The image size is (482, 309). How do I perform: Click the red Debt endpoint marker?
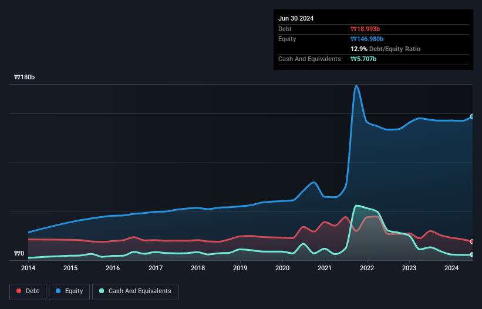tap(472, 241)
